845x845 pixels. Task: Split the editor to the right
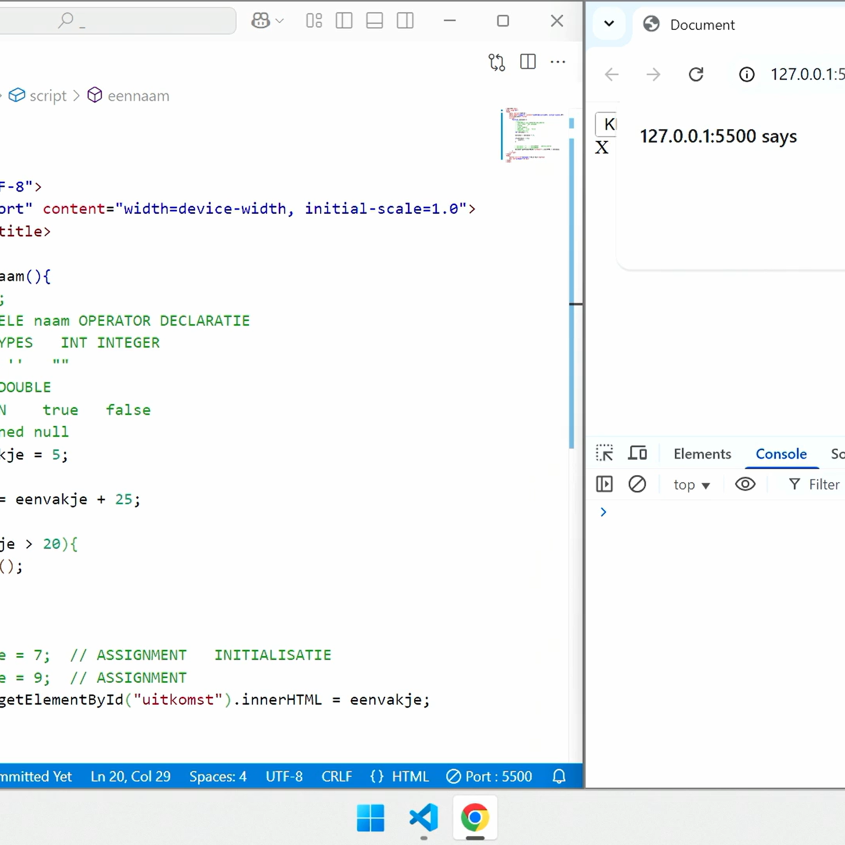528,62
